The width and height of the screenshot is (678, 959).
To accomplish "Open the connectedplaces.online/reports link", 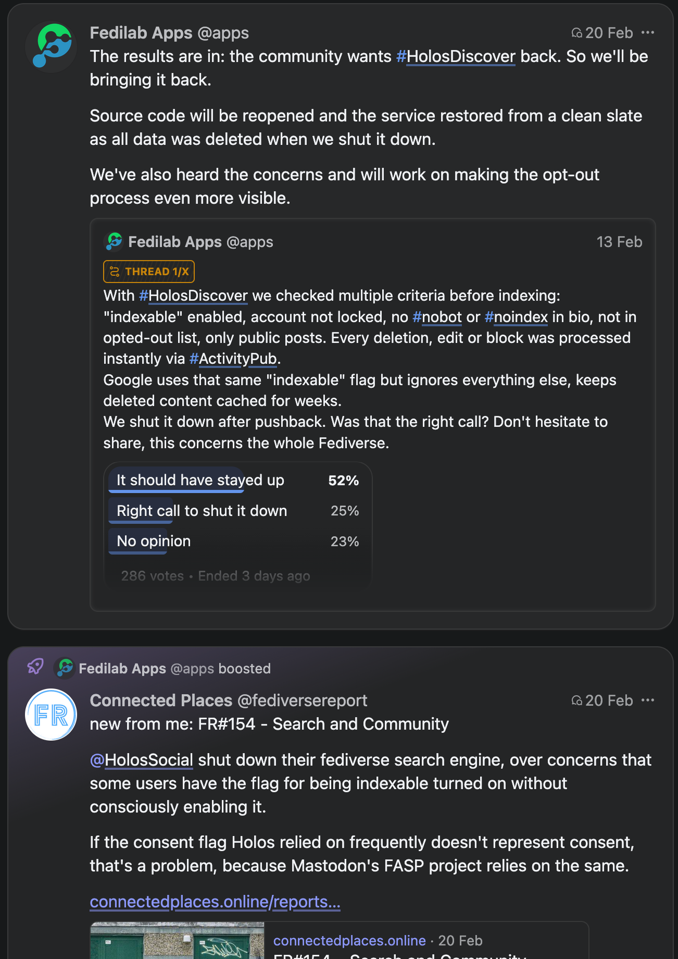I will click(x=215, y=902).
